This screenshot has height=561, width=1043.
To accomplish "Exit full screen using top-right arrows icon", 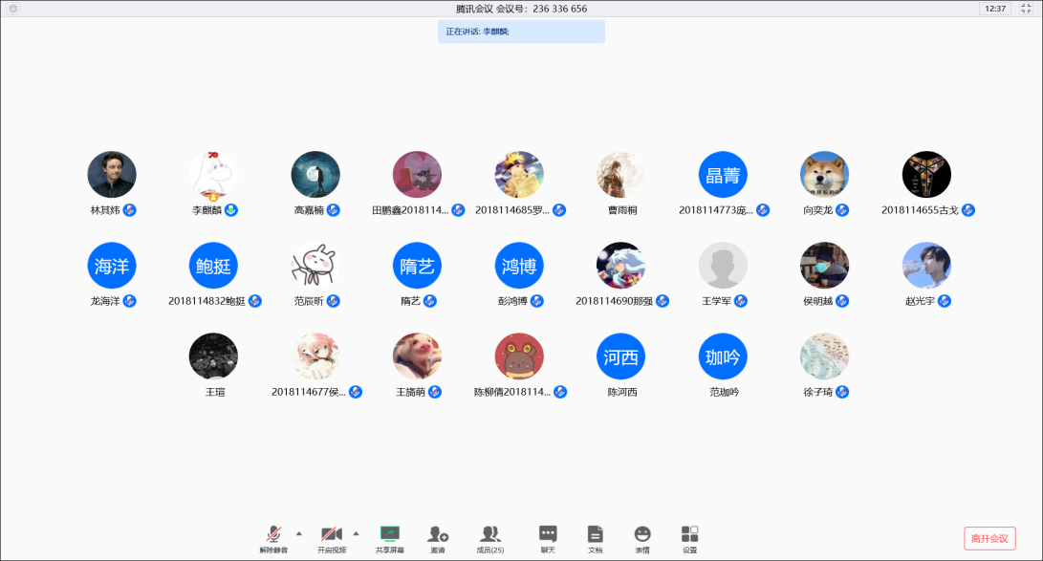I will (x=1026, y=9).
